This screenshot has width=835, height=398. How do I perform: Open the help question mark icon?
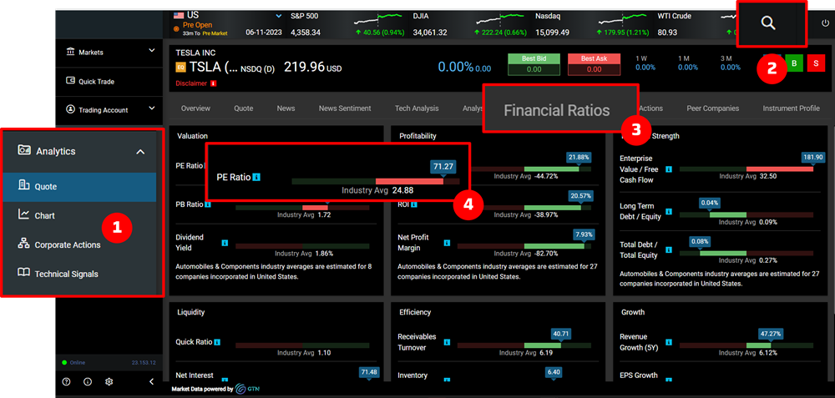point(67,381)
